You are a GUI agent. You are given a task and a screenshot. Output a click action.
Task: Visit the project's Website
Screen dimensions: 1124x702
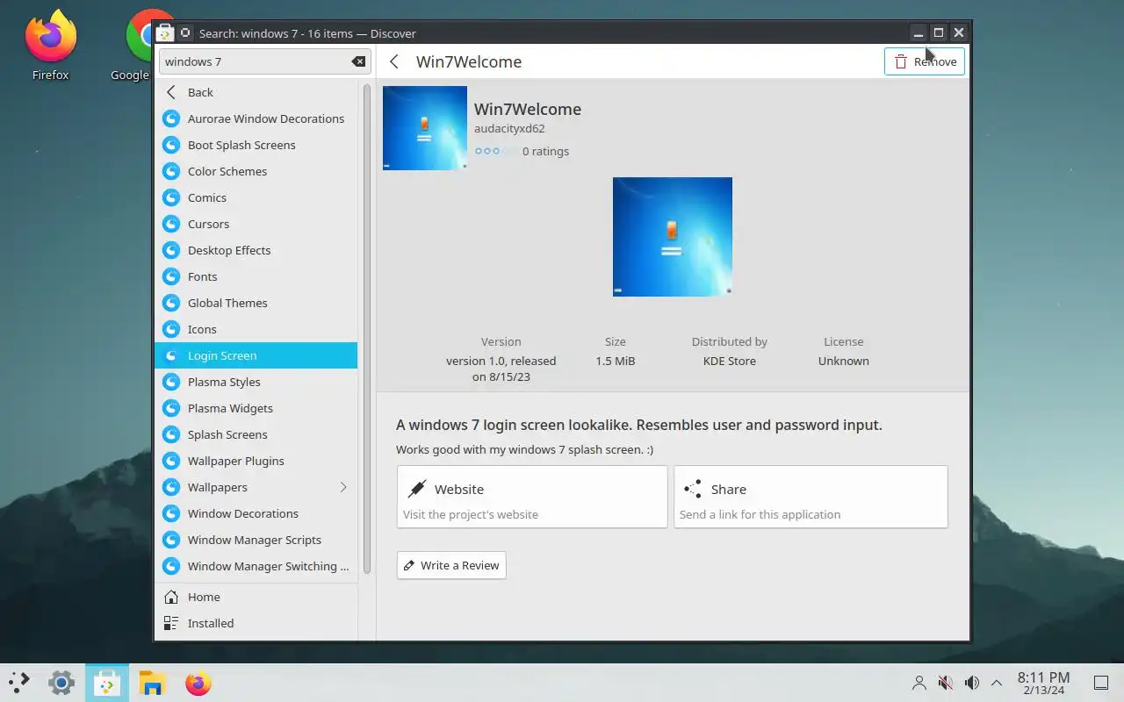tap(532, 497)
